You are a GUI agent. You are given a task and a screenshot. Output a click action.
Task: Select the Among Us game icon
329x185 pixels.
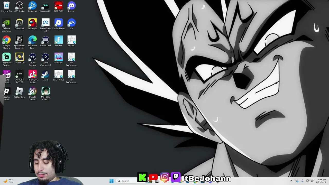[x=32, y=24]
